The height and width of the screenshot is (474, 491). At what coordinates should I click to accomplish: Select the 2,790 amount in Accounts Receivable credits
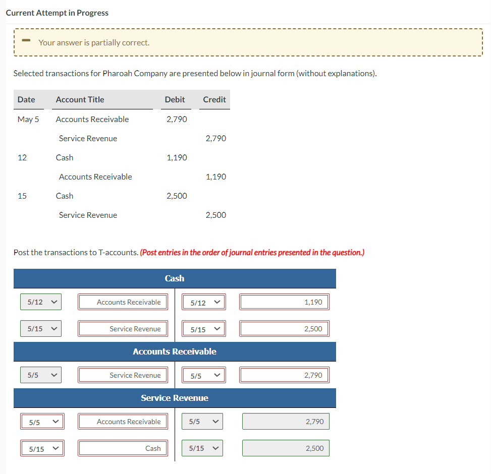point(284,375)
